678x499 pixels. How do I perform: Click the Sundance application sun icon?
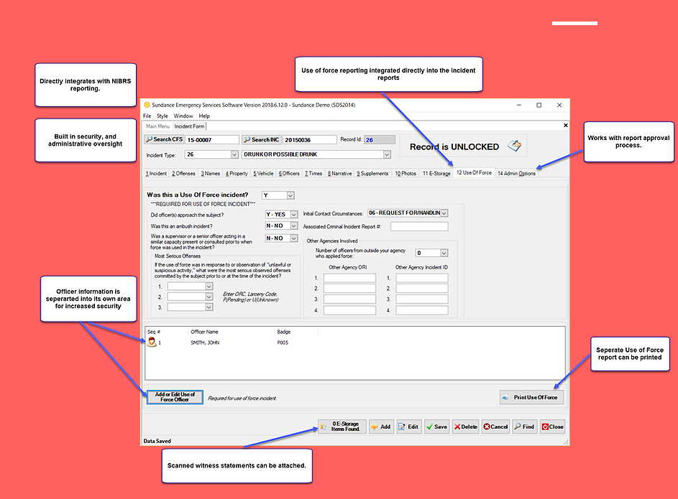coord(147,105)
